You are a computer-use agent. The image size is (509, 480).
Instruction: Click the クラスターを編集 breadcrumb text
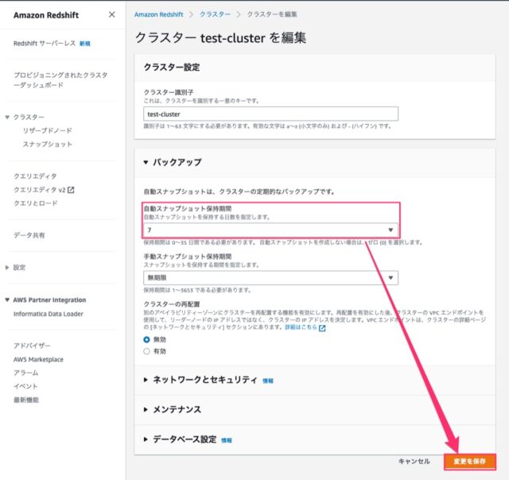[272, 14]
